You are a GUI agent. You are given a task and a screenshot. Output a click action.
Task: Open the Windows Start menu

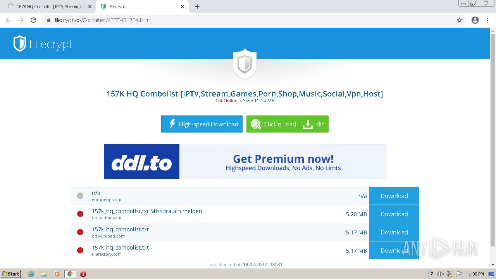click(x=11, y=274)
